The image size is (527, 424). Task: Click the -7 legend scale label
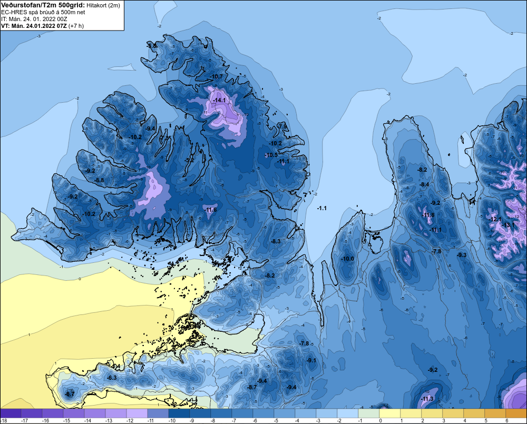235,421
